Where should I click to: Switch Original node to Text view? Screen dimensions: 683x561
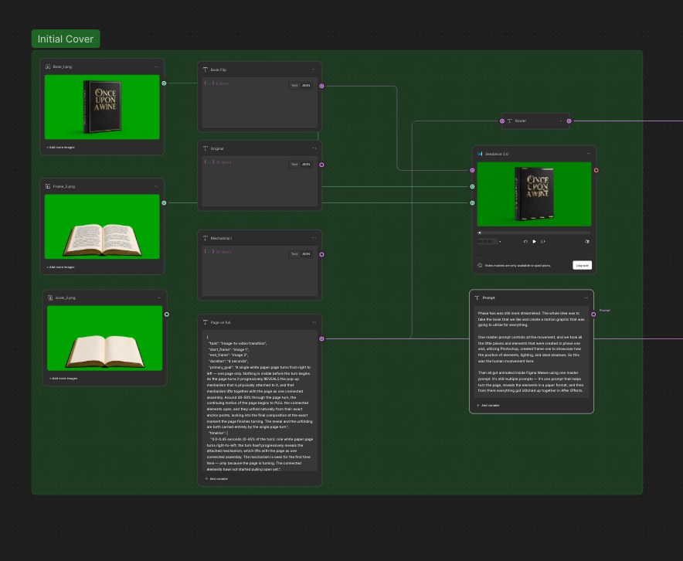pyautogui.click(x=294, y=165)
